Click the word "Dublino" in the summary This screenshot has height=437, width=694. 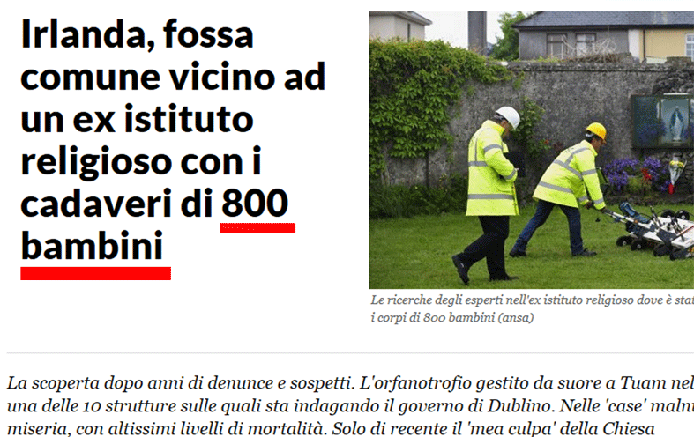pos(519,405)
